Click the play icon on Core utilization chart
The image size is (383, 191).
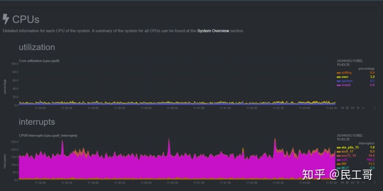pos(348,108)
